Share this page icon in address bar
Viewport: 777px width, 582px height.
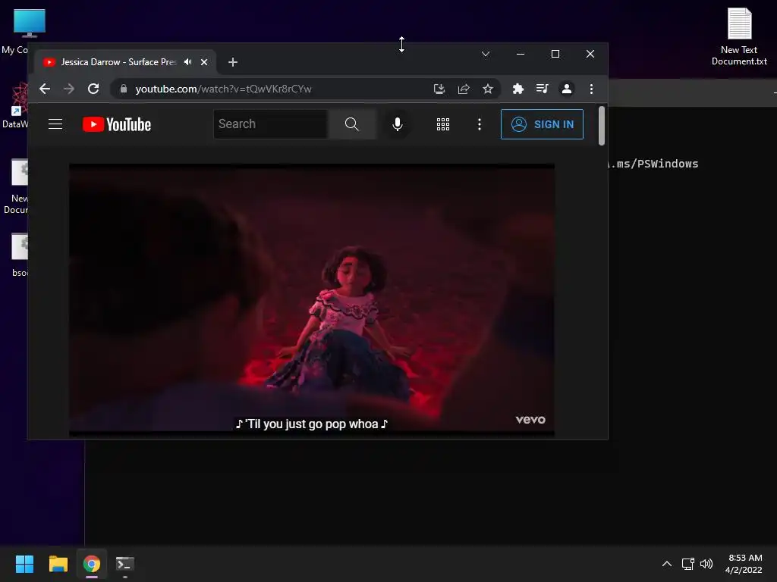[x=464, y=89]
